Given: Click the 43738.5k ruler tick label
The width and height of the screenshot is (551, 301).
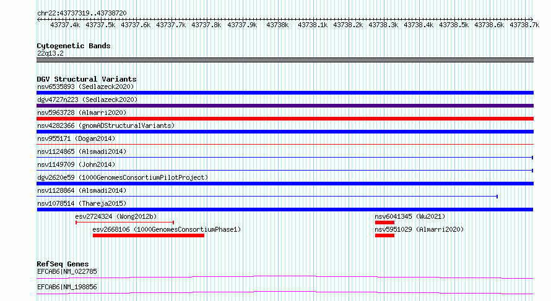Looking at the screenshot, I should (454, 25).
